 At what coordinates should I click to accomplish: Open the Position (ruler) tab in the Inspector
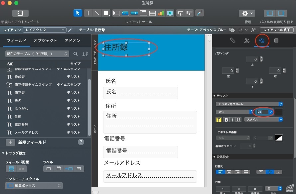click(232, 41)
